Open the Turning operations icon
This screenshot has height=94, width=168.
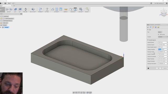pyautogui.click(x=40, y=9)
